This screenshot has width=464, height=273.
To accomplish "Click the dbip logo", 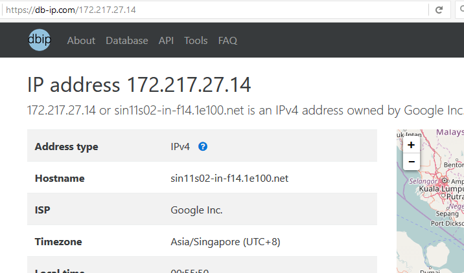I will tap(39, 40).
